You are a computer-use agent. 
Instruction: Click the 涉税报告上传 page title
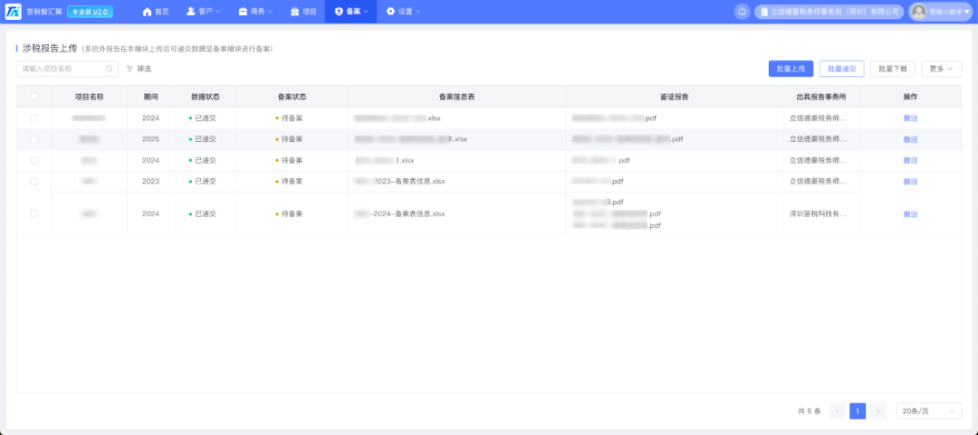[x=49, y=48]
